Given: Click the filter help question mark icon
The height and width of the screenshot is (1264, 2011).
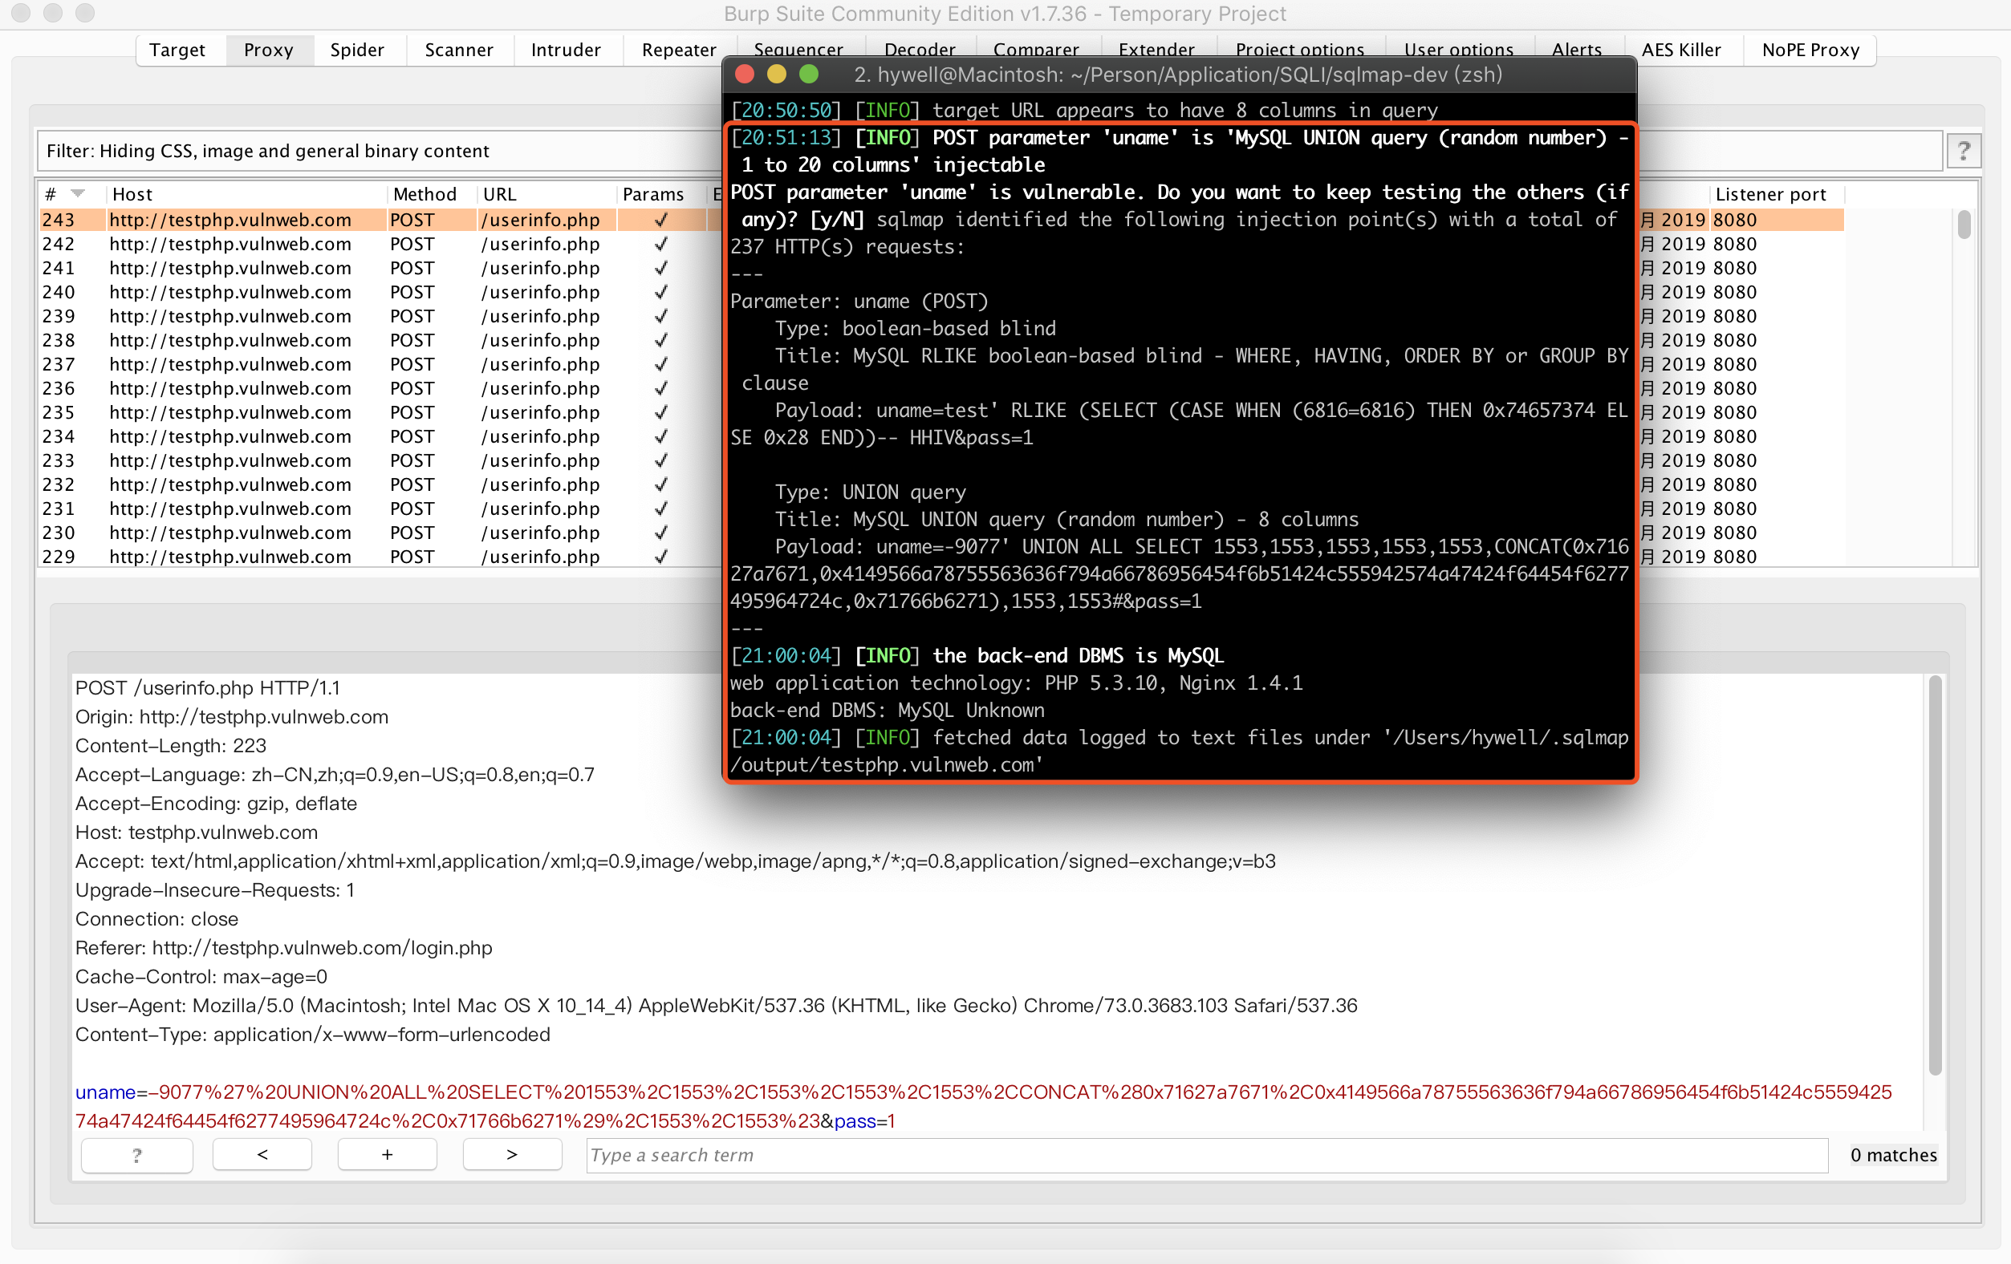Looking at the screenshot, I should tap(1964, 151).
